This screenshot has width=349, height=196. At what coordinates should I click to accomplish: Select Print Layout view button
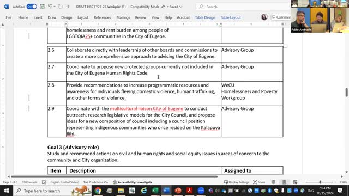click(x=284, y=182)
